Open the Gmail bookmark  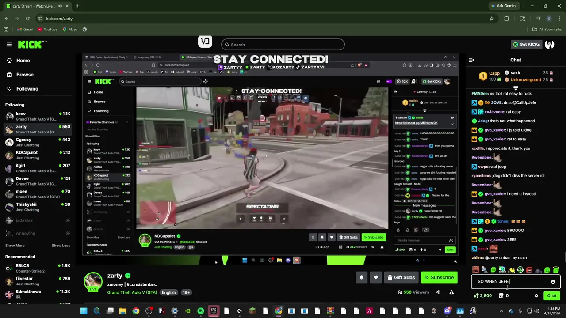25,29
